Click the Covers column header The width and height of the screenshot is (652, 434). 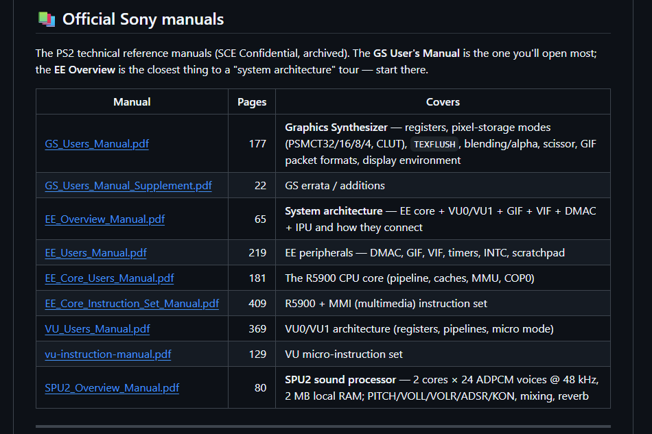pos(443,101)
